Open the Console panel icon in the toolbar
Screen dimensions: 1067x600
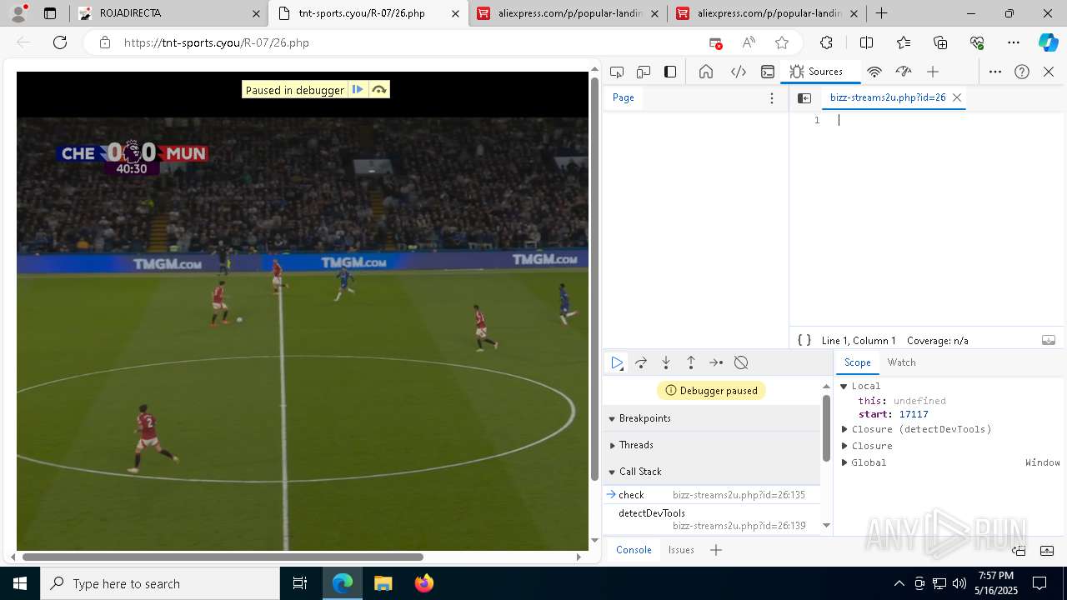(768, 72)
